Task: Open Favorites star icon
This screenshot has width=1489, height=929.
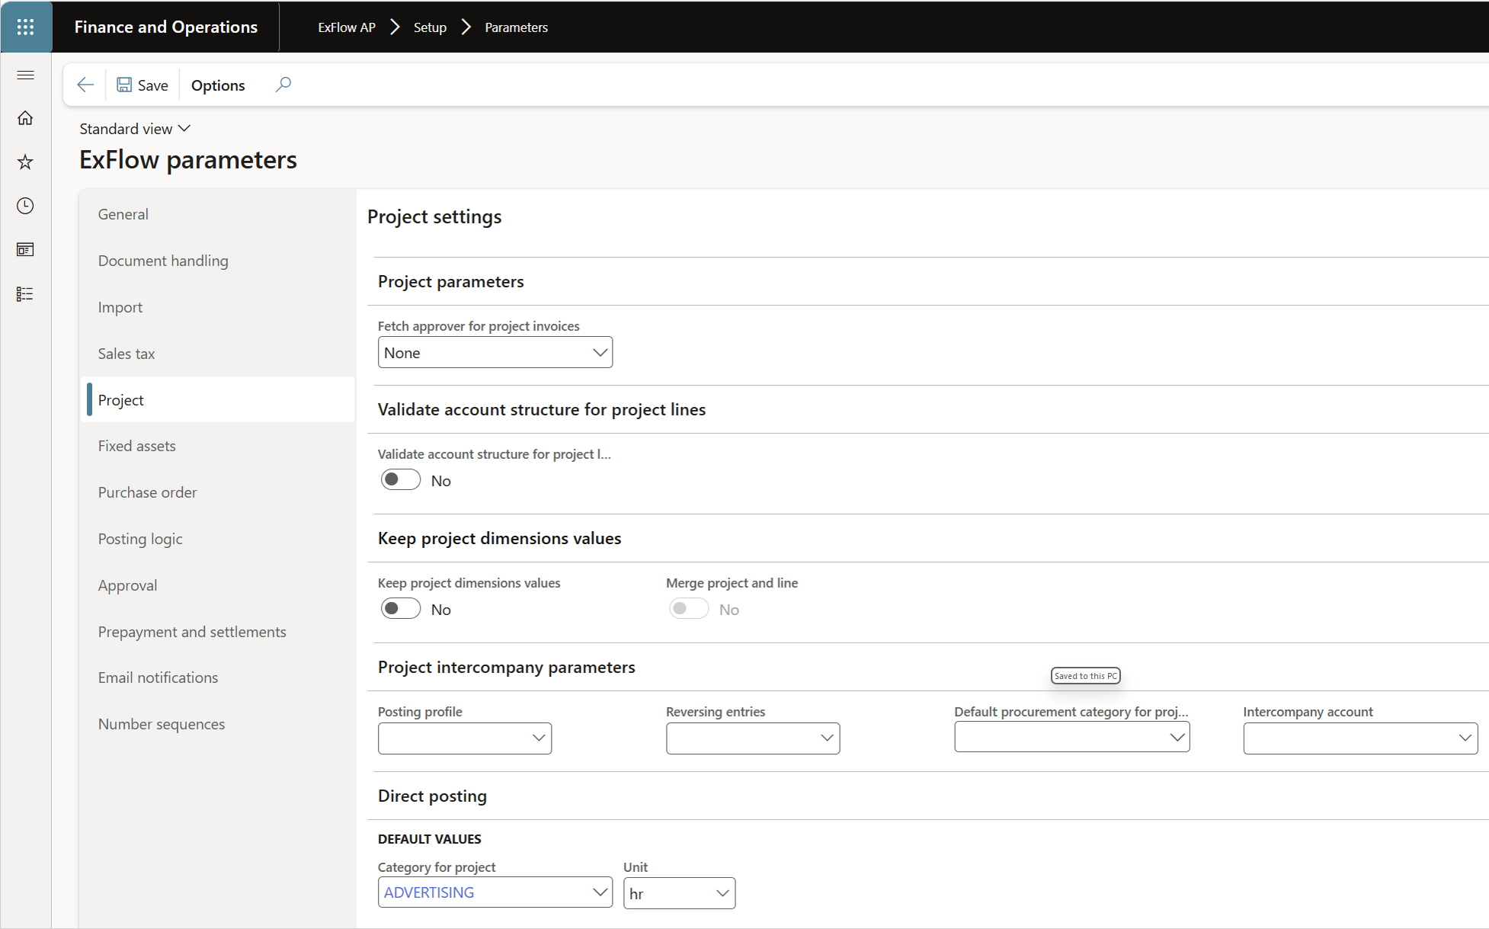Action: pyautogui.click(x=26, y=162)
